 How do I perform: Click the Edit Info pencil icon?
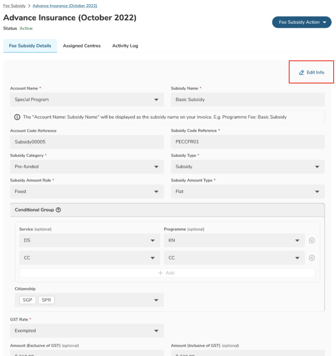(x=301, y=72)
